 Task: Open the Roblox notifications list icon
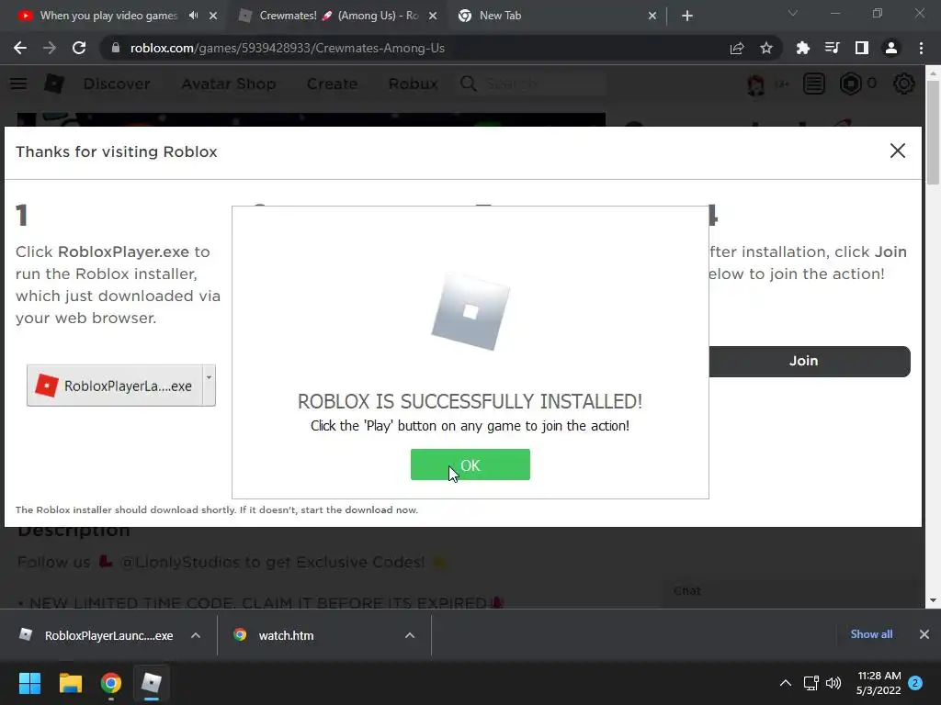coord(814,84)
